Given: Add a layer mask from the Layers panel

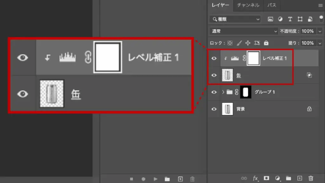Looking at the screenshot, I should click(x=267, y=179).
